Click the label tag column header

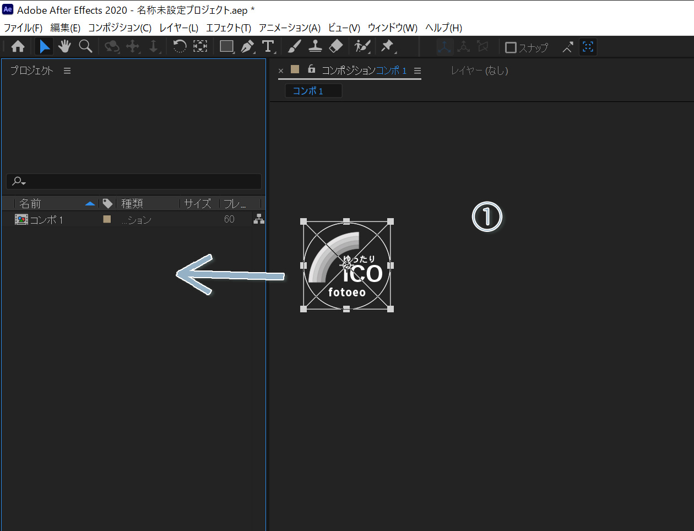coord(107,203)
